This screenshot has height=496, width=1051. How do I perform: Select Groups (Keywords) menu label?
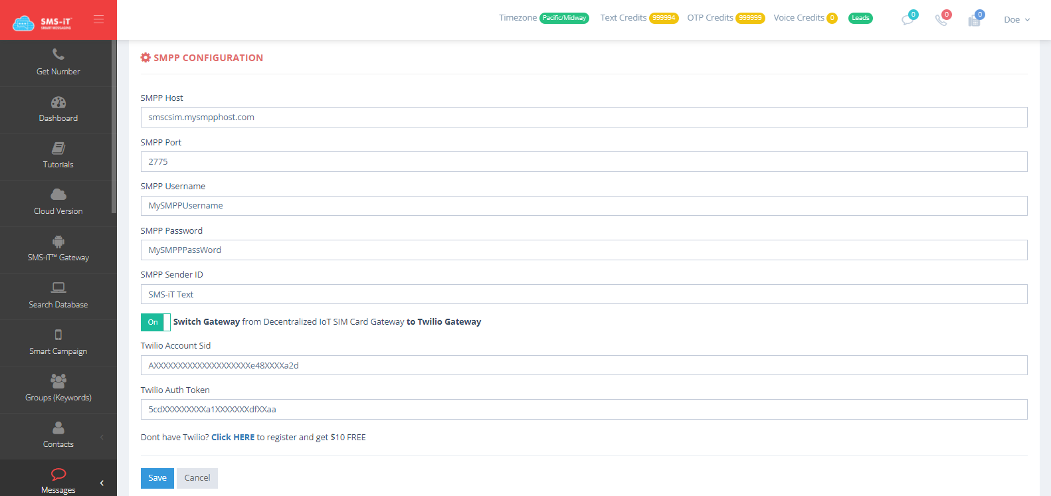coord(58,398)
